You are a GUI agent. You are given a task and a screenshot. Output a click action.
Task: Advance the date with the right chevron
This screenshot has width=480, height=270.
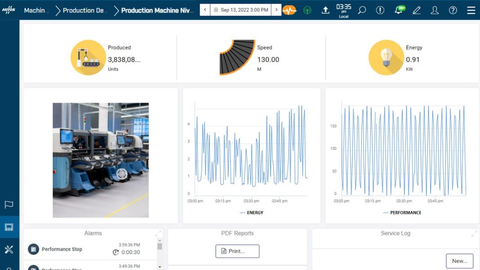[277, 9]
